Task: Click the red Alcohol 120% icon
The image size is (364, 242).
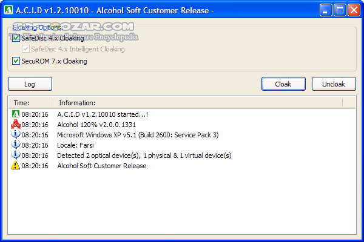Action: point(16,125)
